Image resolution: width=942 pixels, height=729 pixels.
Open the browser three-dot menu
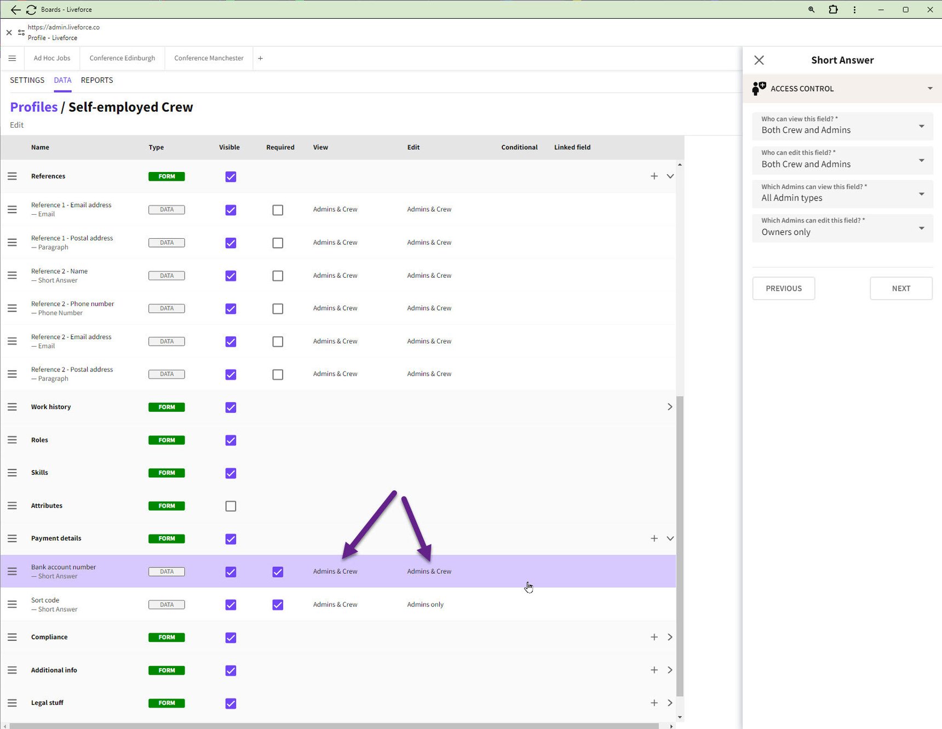pos(854,9)
